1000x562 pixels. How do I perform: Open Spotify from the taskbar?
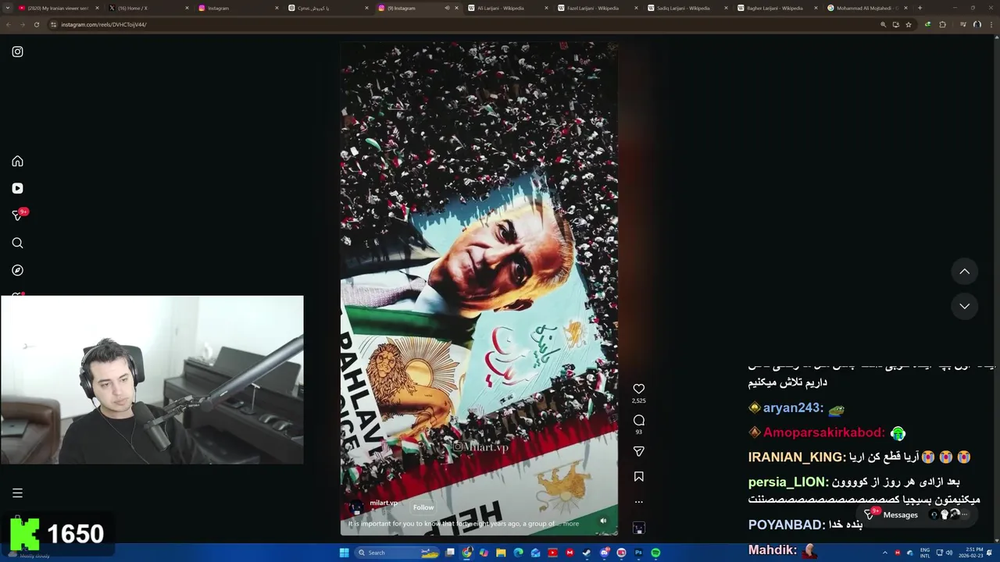pos(655,553)
